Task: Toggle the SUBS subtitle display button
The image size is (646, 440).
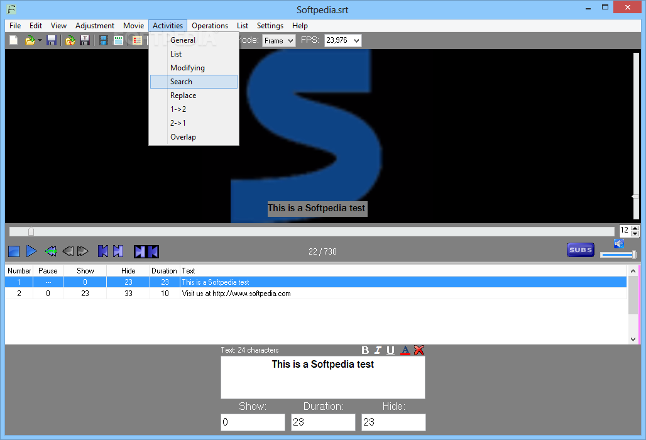Action: tap(581, 250)
